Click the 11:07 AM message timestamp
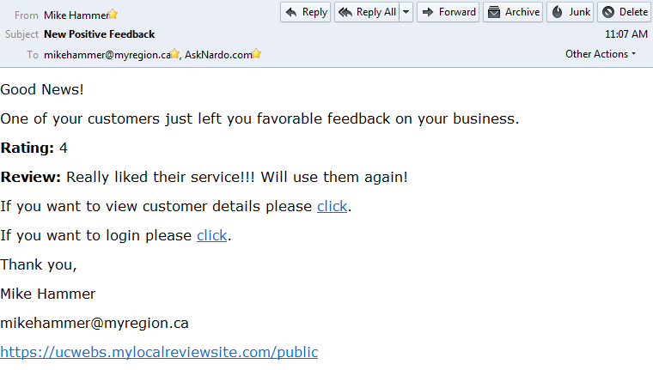Image resolution: width=653 pixels, height=370 pixels. point(626,34)
